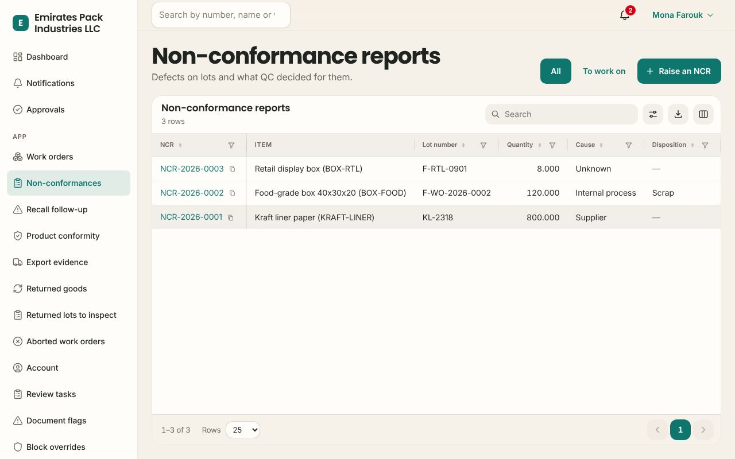
Task: Click the notification bell icon
Action: [x=625, y=15]
